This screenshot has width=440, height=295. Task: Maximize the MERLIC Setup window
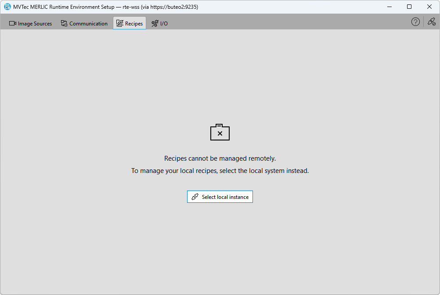pos(409,7)
